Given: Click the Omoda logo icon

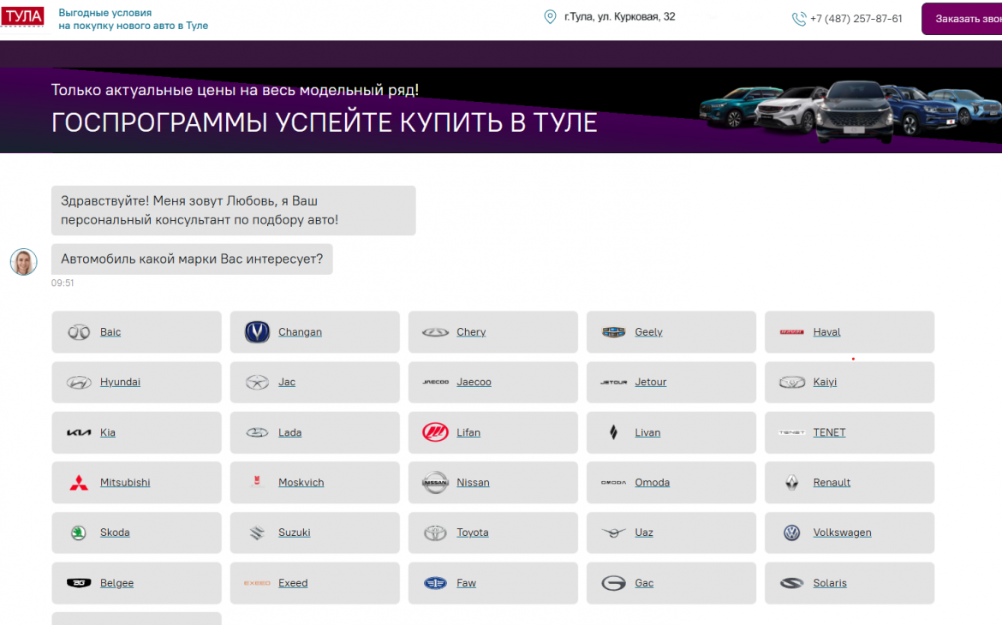Looking at the screenshot, I should click(613, 483).
